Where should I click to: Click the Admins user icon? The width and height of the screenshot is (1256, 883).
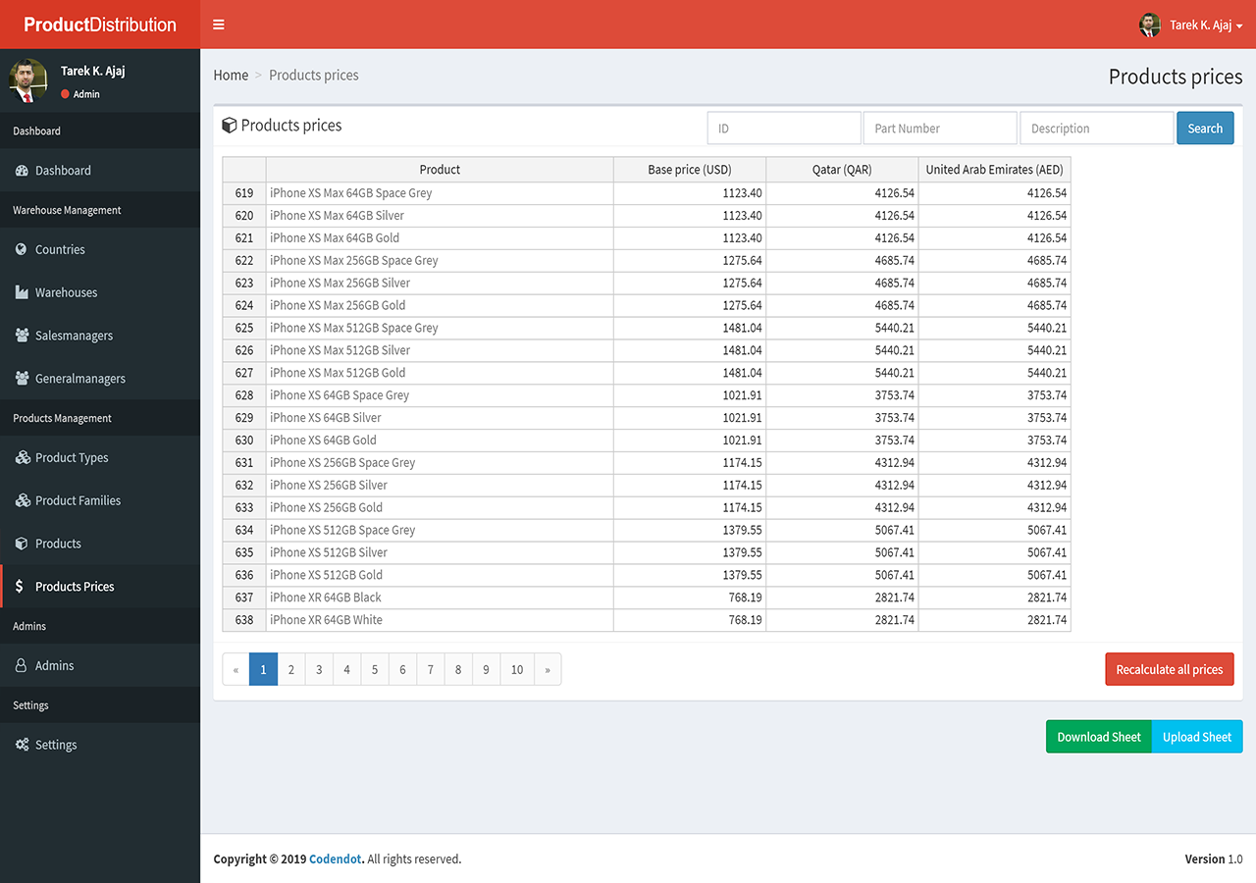[22, 665]
